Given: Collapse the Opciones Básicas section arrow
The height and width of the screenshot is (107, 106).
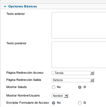Looking at the screenshot, I should pos(5,7).
